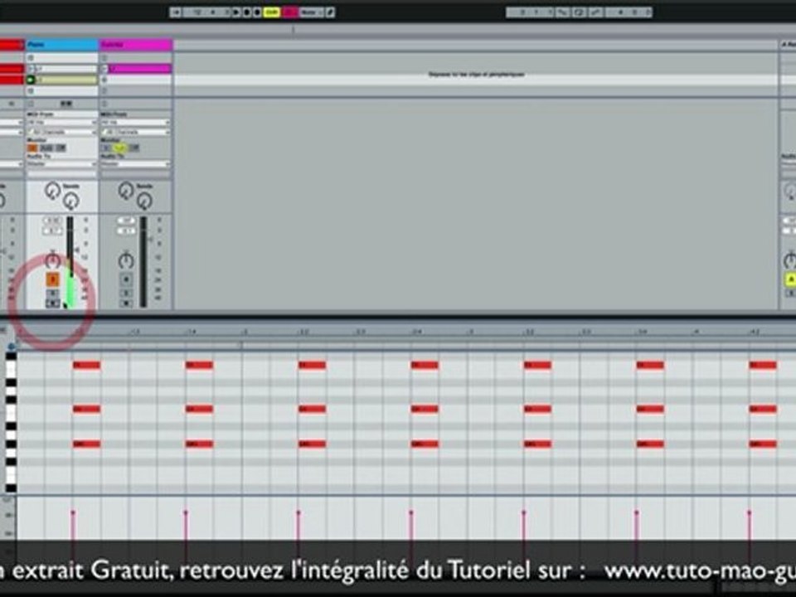Toggle third track activator button
Viewport: 796px width, 597px height.
[x=126, y=279]
